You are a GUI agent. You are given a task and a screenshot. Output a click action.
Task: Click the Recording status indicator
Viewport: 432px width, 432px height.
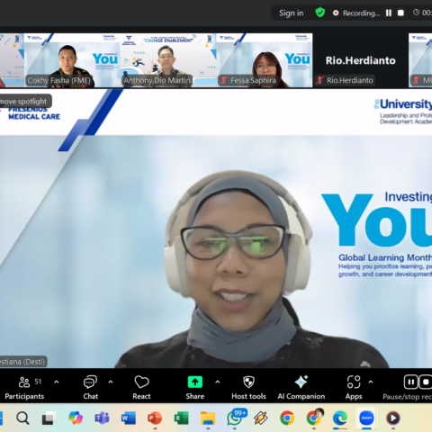coord(356,13)
